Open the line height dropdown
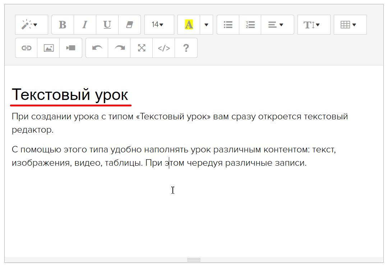The width and height of the screenshot is (388, 266). coord(314,25)
